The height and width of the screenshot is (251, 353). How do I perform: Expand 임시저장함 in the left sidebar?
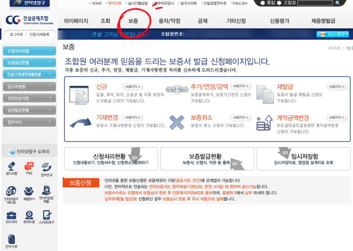point(29,86)
